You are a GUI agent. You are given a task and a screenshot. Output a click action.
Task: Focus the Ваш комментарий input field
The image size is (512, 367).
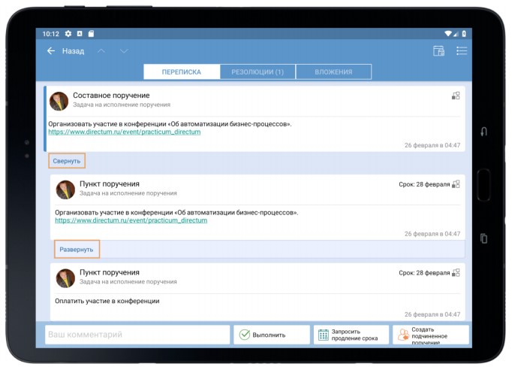click(x=137, y=335)
